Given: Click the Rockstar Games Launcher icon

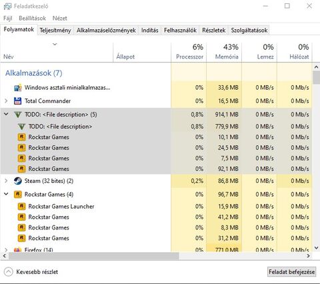Looking at the screenshot, I should [x=21, y=206].
